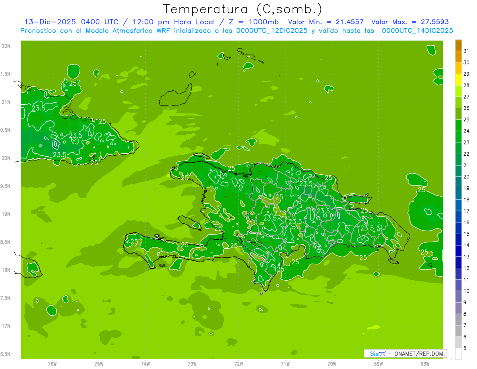Click the '69W' longitude axis label

[x=378, y=364]
